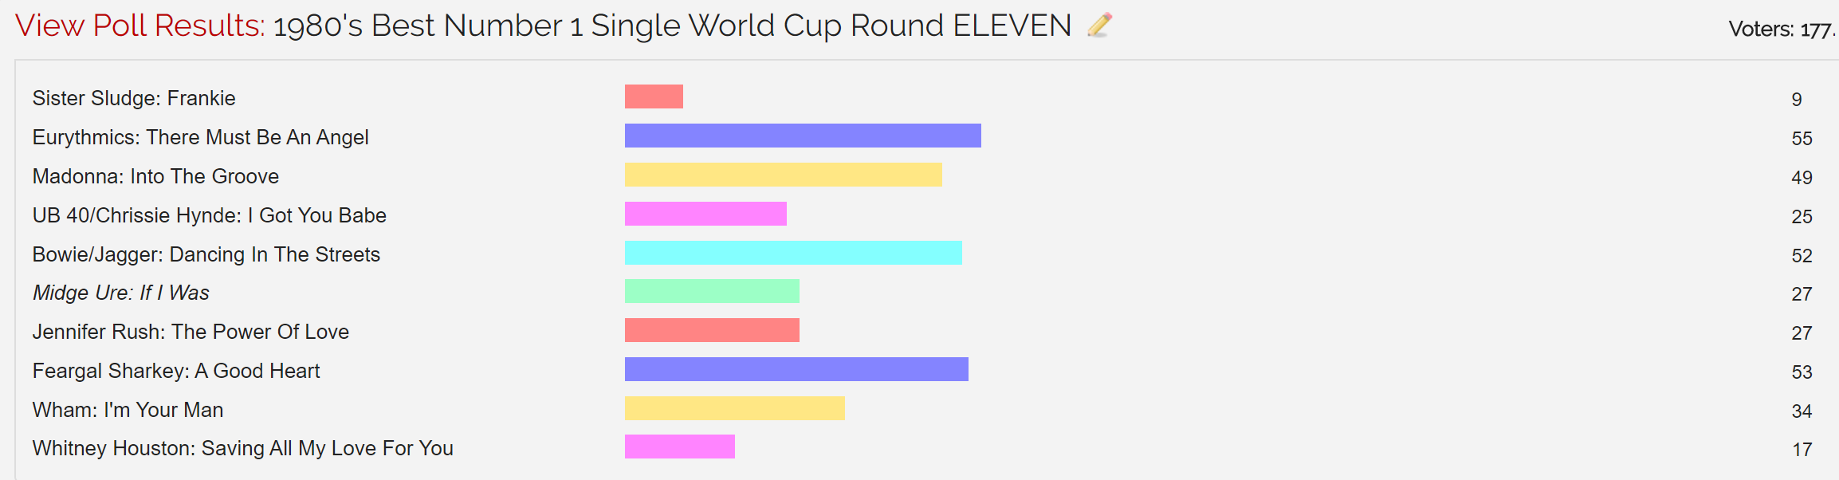Viewport: 1839px width, 480px height.
Task: Click italic 'Midge Ure: If I Was' entry
Action: pyautogui.click(x=121, y=293)
